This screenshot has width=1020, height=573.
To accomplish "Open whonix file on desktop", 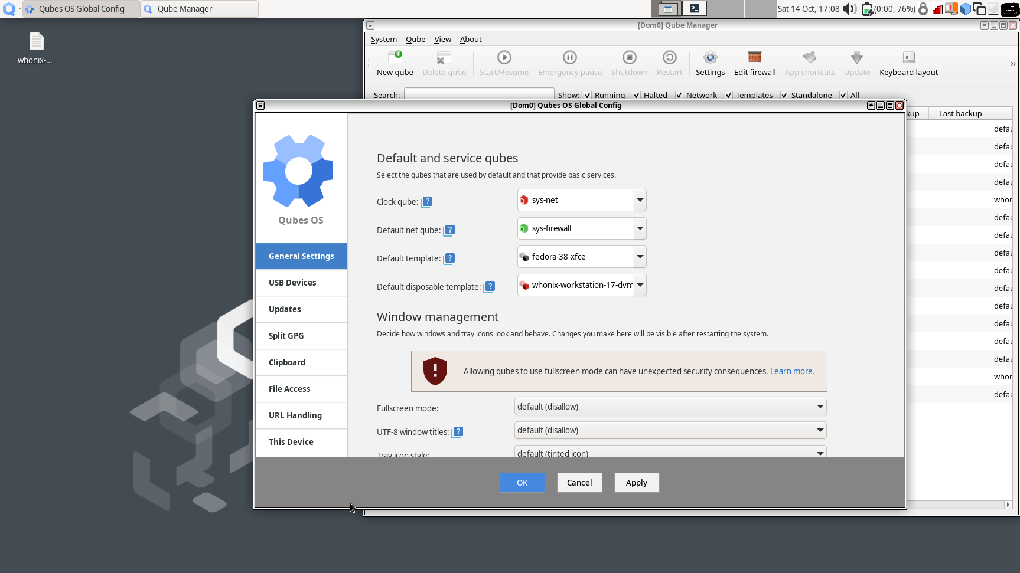I will point(36,48).
